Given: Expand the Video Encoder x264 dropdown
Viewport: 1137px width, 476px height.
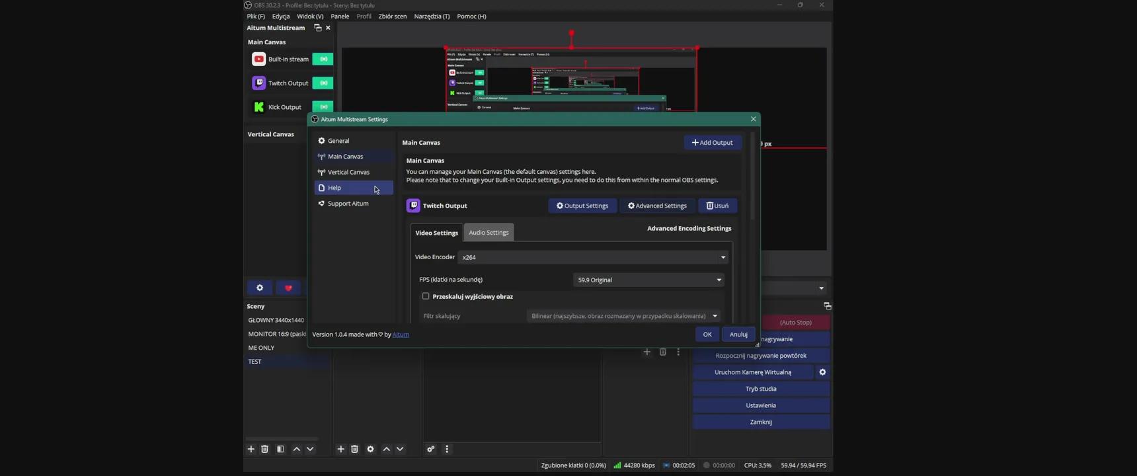Looking at the screenshot, I should 593,257.
